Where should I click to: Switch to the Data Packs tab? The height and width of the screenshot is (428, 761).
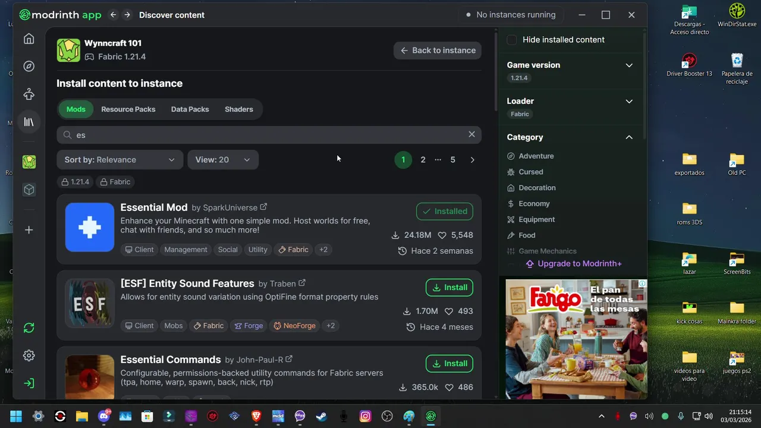click(x=190, y=109)
